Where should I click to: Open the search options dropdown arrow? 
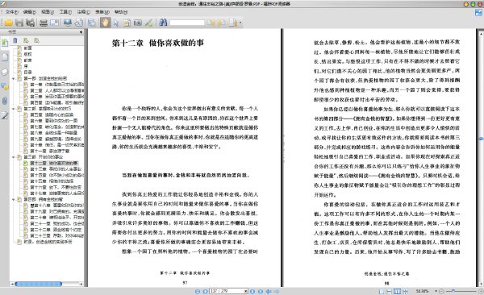point(240,23)
